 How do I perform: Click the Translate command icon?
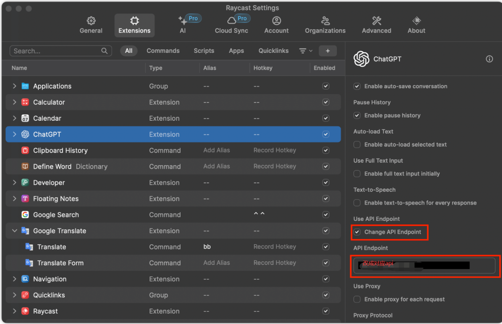pos(29,247)
